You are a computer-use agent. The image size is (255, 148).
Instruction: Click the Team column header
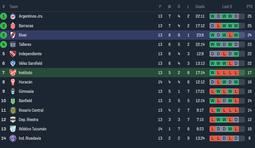pos(14,7)
